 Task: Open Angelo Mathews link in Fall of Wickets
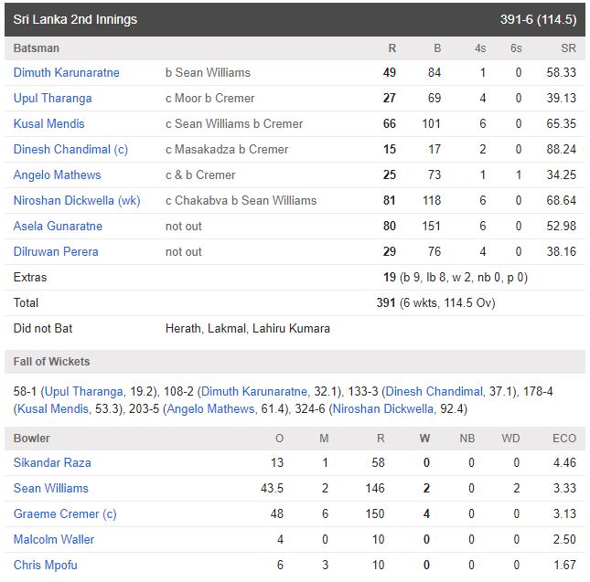tap(210, 408)
